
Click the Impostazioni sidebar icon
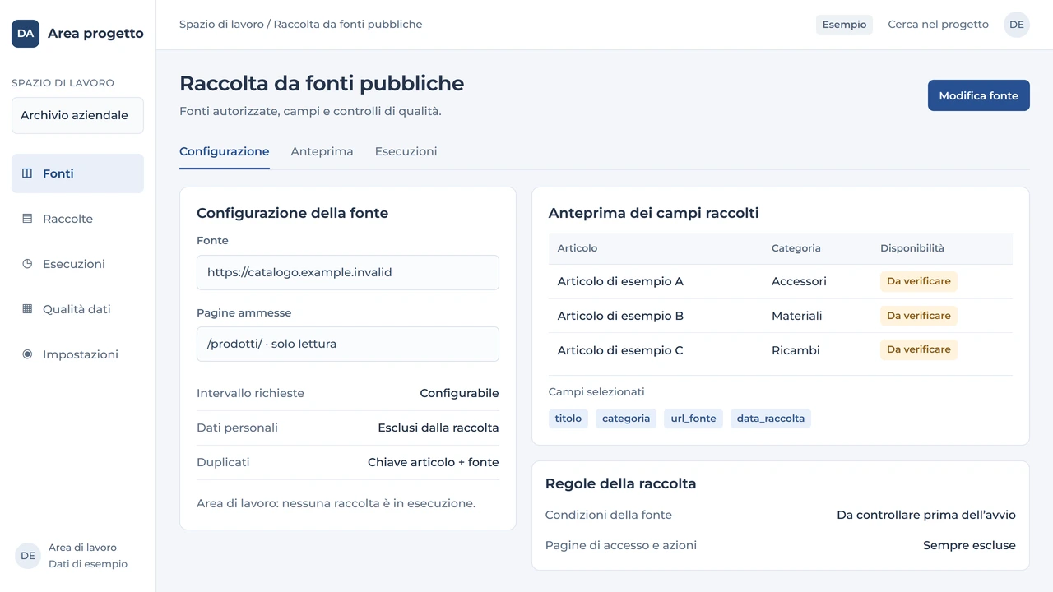pos(27,354)
